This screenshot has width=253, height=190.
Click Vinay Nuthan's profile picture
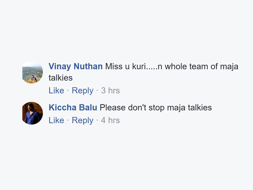pos(32,73)
